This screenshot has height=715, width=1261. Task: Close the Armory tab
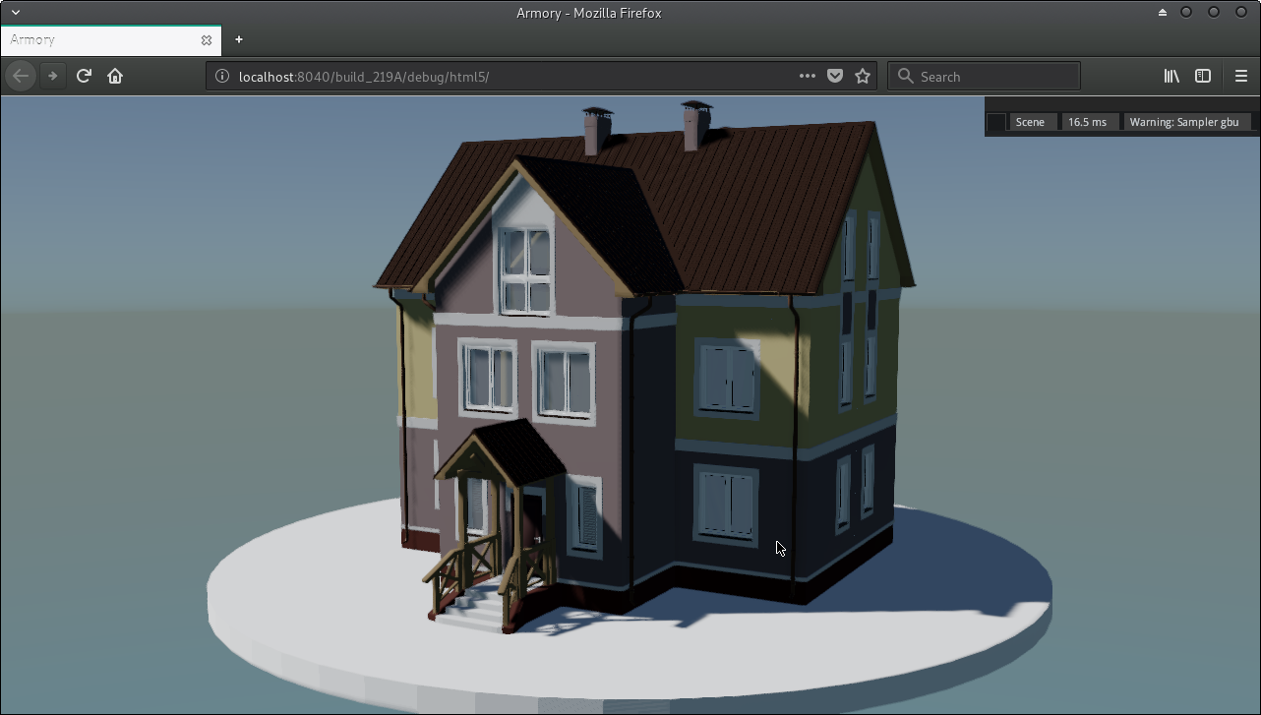point(207,40)
